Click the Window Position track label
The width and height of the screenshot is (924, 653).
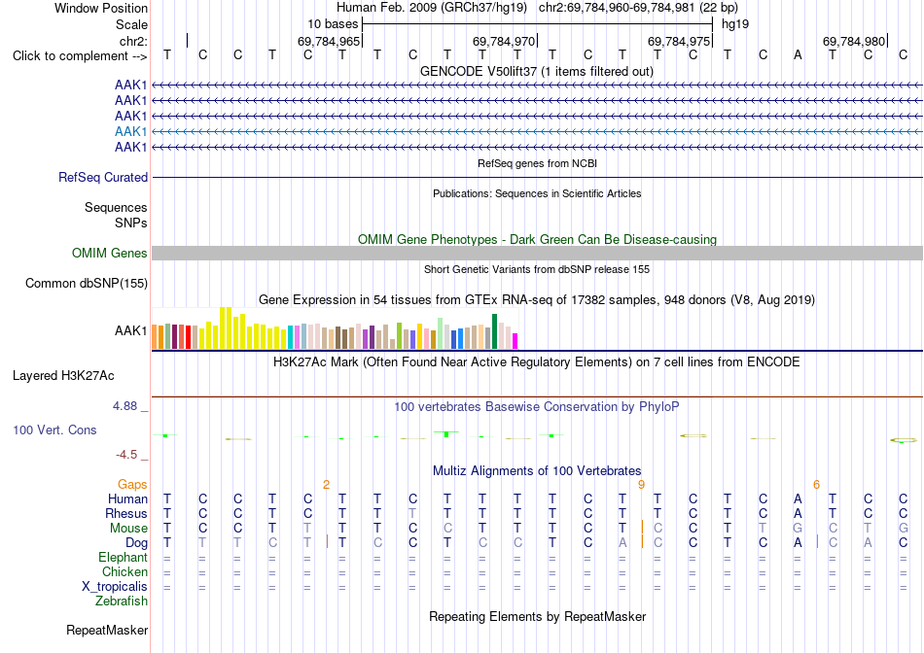point(101,8)
